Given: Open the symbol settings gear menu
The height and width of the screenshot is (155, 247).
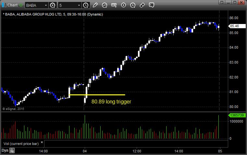Looking at the screenshot, I should (53, 5).
